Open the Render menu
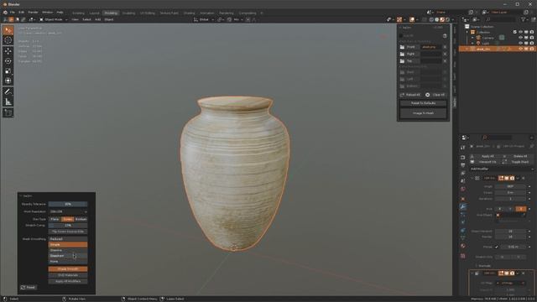This screenshot has width=537, height=302. click(33, 13)
